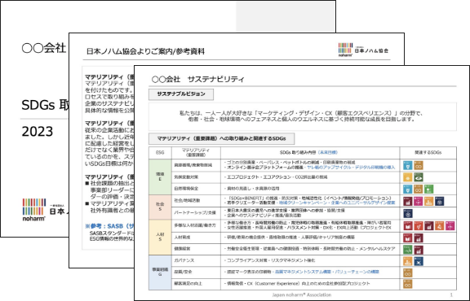Select the dark red SDG icon in 健康経営 row
The width and height of the screenshot is (470, 301).
pyautogui.click(x=418, y=250)
